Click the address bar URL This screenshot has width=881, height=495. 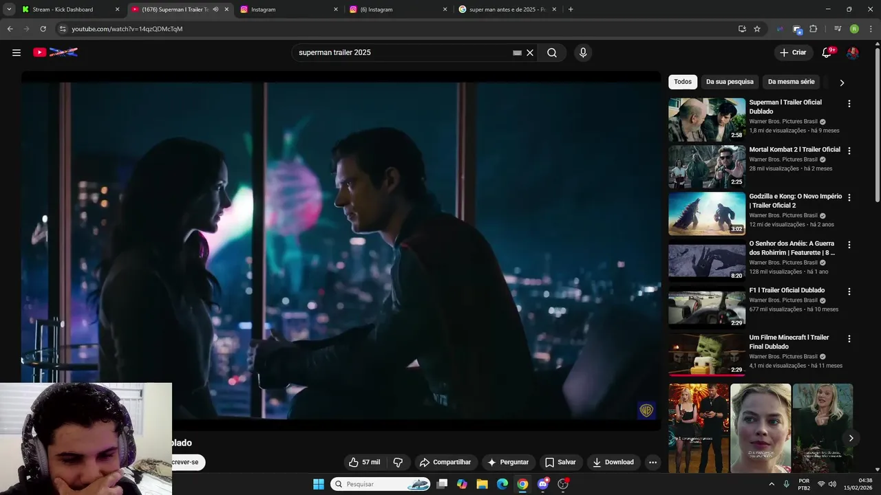[127, 29]
